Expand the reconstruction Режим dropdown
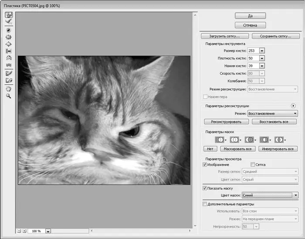305x239 pixels. click(x=295, y=113)
